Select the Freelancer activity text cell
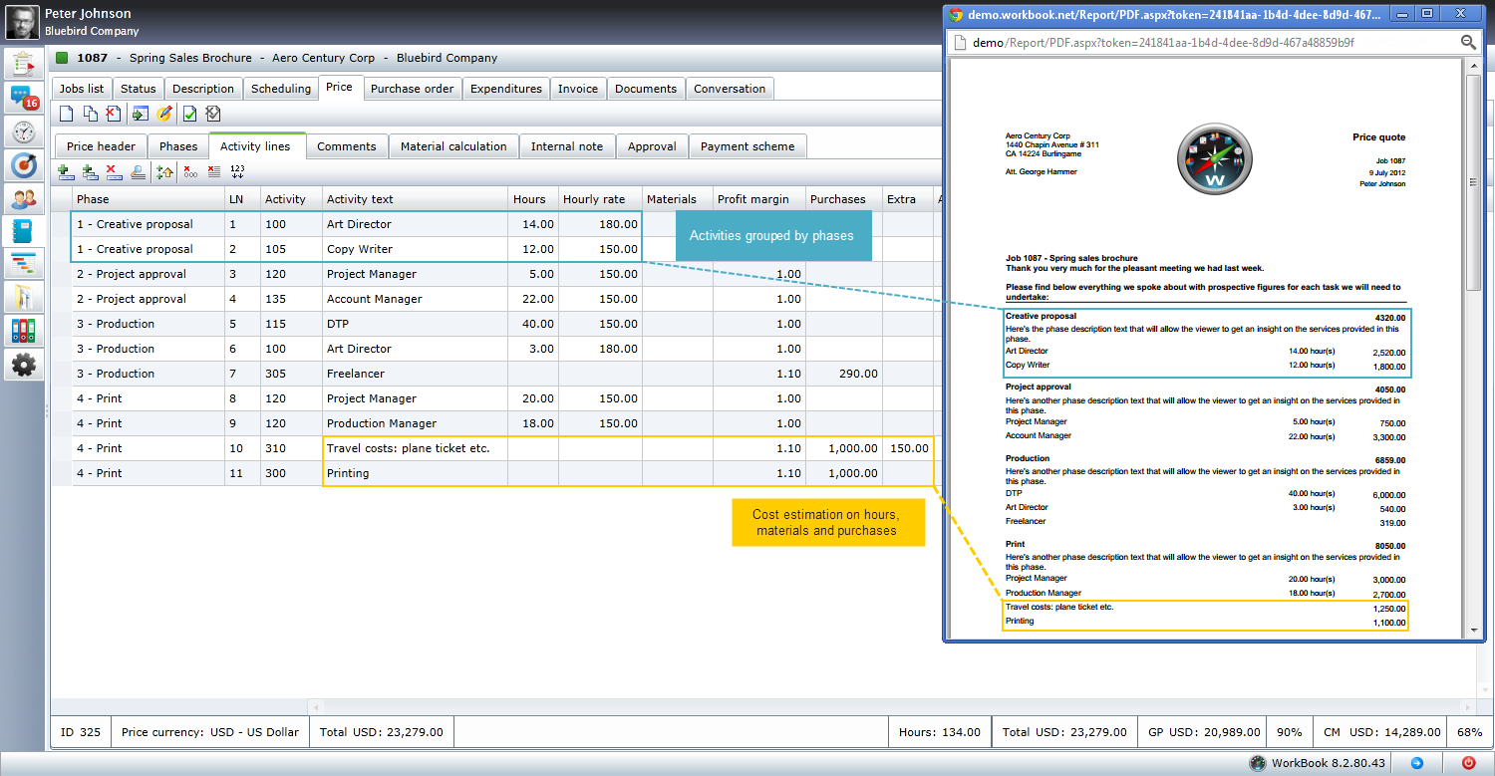1495x776 pixels. pos(415,374)
